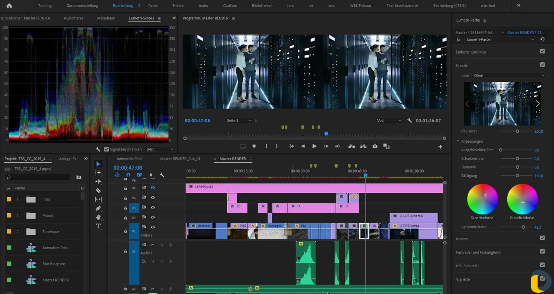Switch to the Effekte workspace

coord(178,6)
